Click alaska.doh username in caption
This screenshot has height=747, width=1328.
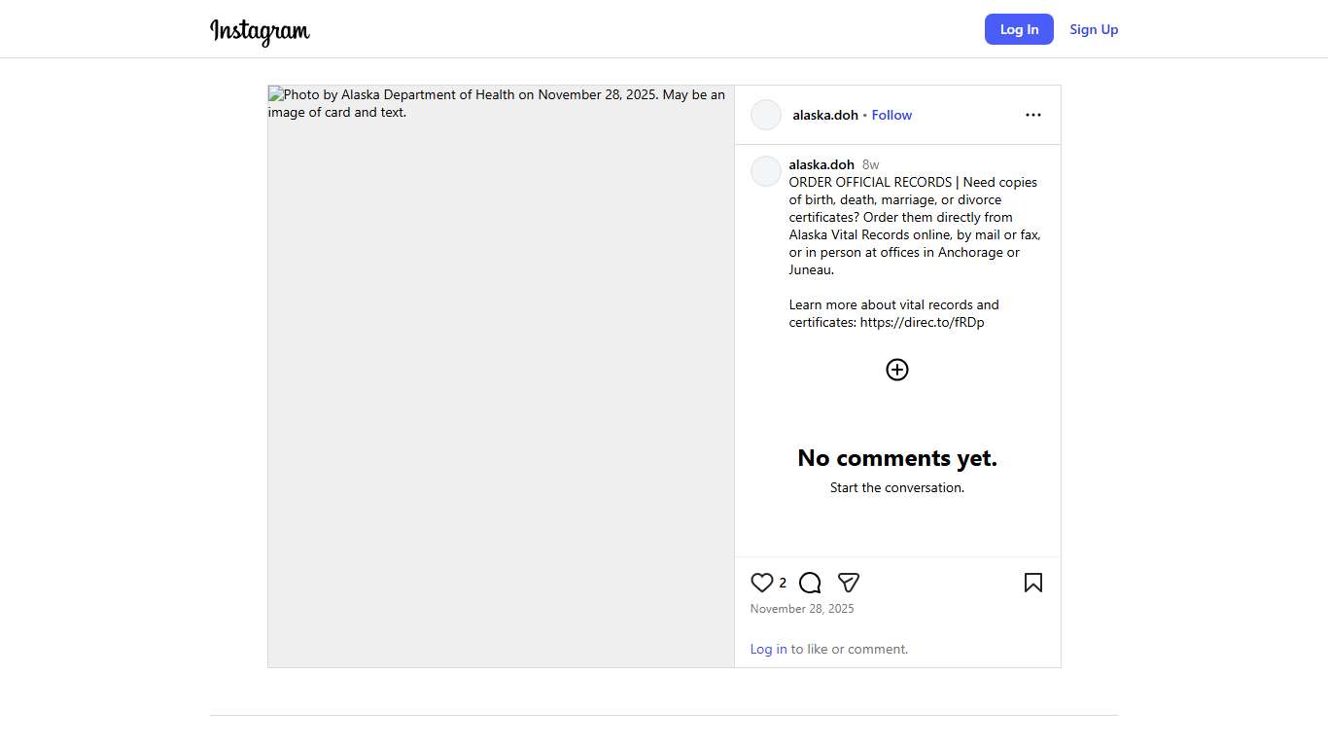coord(821,164)
